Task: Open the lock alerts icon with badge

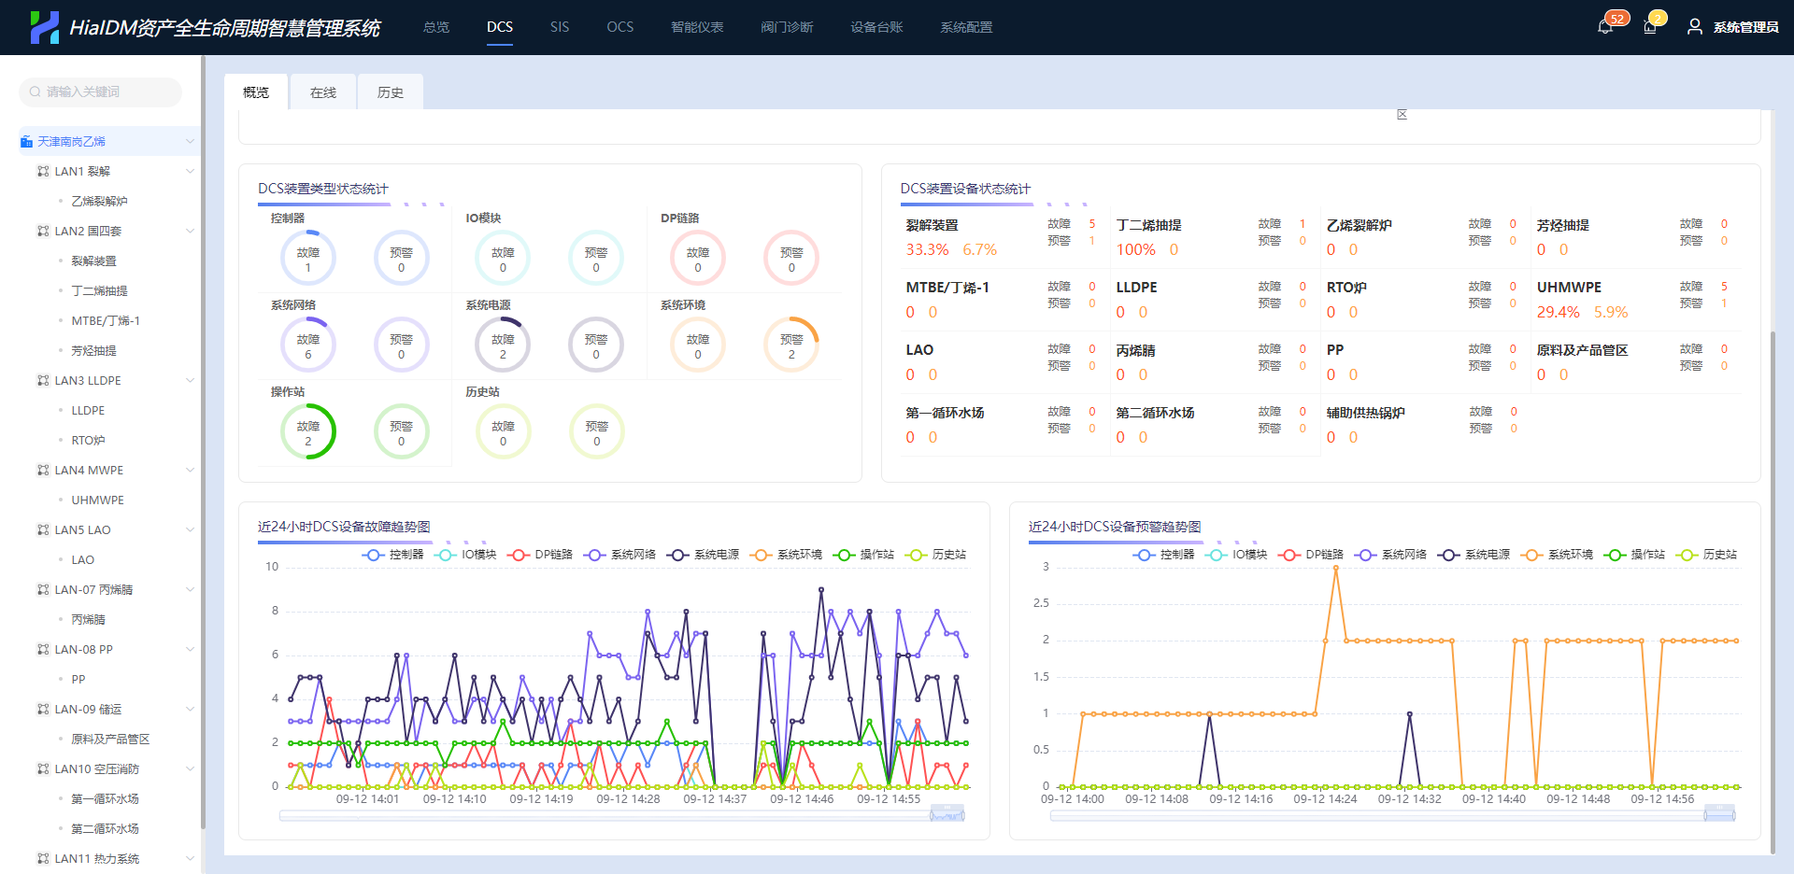Action: click(x=1649, y=27)
